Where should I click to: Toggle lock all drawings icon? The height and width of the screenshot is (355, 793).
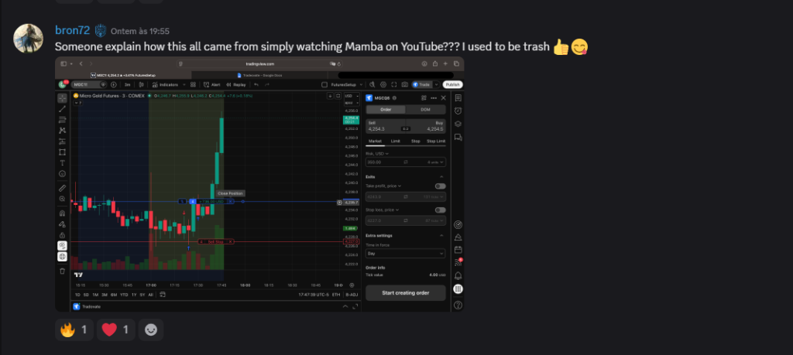(x=62, y=235)
